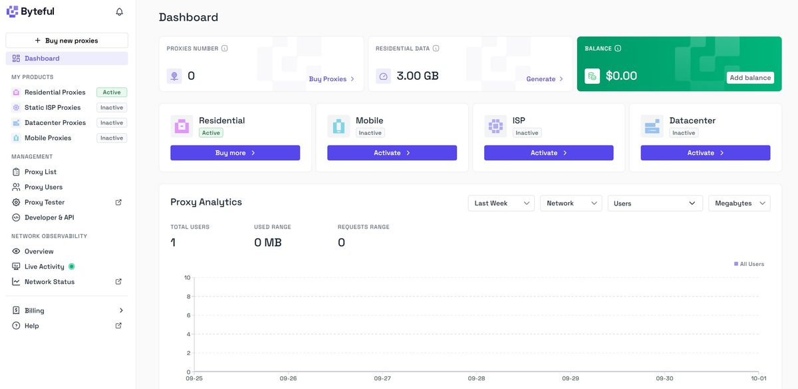
Task: Click the proxies number location icon
Action: [x=174, y=76]
